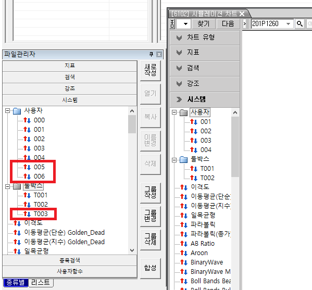The image size is (312, 290).
Task: Collapse the 사용자 folder in 파일관리자
Action: pos(8,110)
